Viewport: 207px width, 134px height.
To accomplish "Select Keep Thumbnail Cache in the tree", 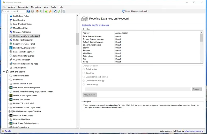I will [23, 24].
